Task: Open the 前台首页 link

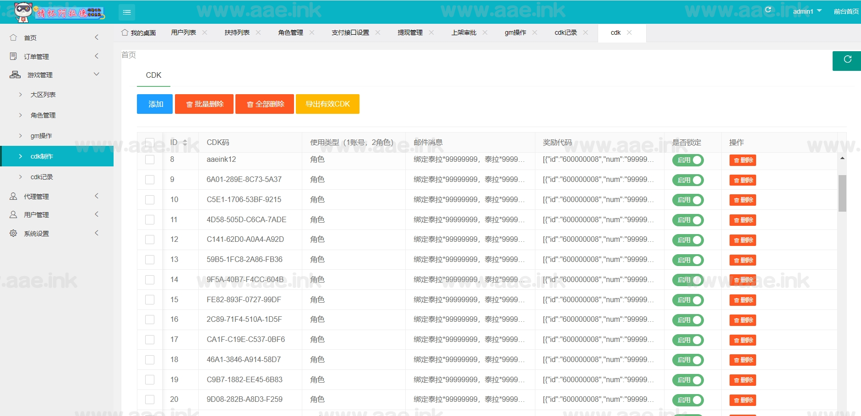Action: point(846,11)
